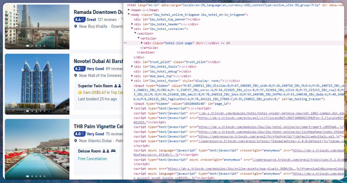Click the Ramada Downtown hotel photo

(37, 27)
